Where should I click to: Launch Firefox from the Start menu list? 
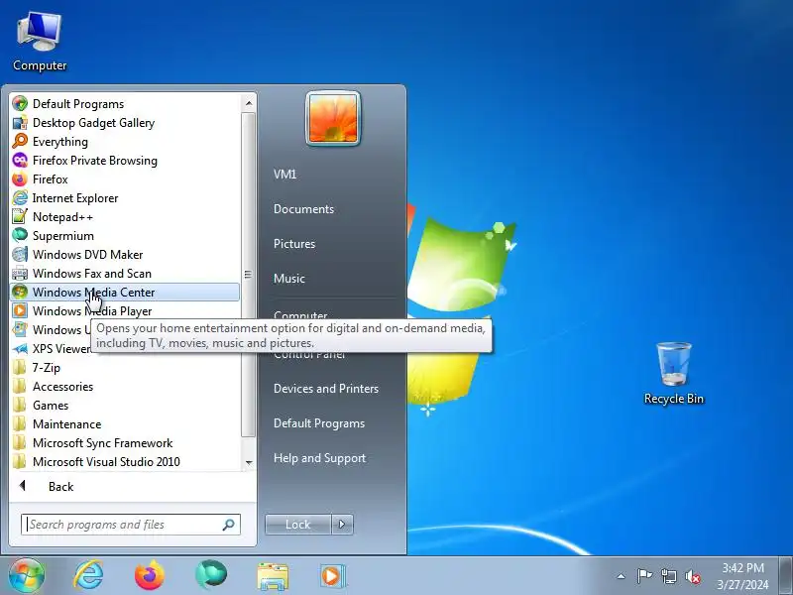point(125,179)
